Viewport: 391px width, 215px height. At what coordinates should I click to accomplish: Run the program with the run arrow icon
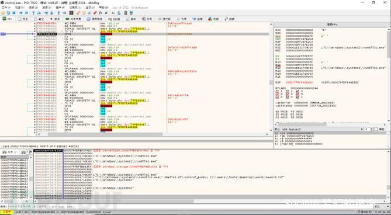coord(21,13)
